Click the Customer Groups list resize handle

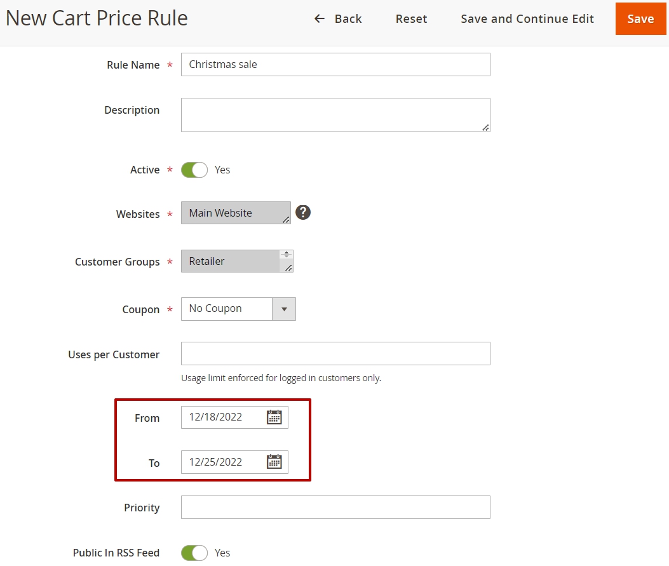coord(289,268)
